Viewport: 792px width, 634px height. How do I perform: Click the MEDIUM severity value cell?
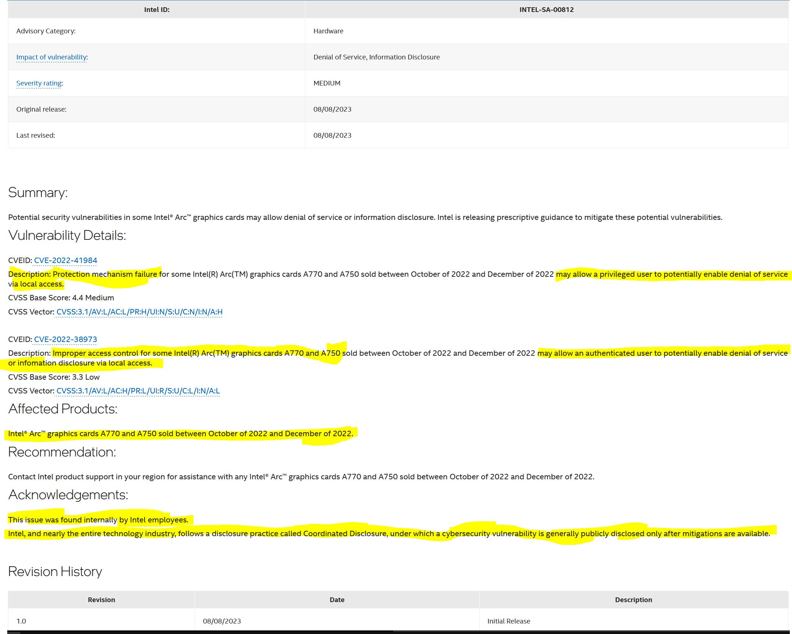(326, 83)
